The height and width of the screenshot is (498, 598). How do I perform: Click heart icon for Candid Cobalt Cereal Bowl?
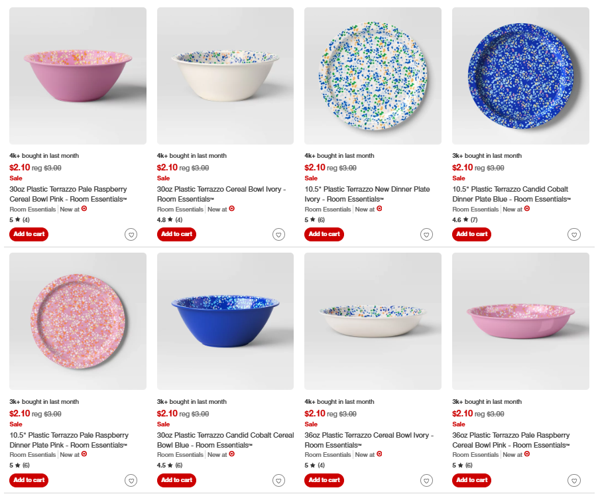click(278, 480)
